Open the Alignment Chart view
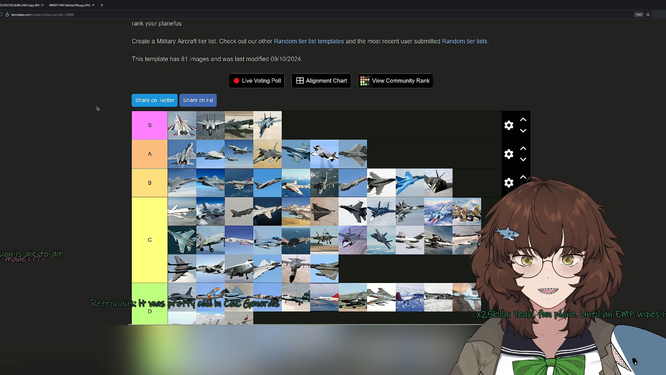Image resolution: width=666 pixels, height=375 pixels. [x=321, y=81]
